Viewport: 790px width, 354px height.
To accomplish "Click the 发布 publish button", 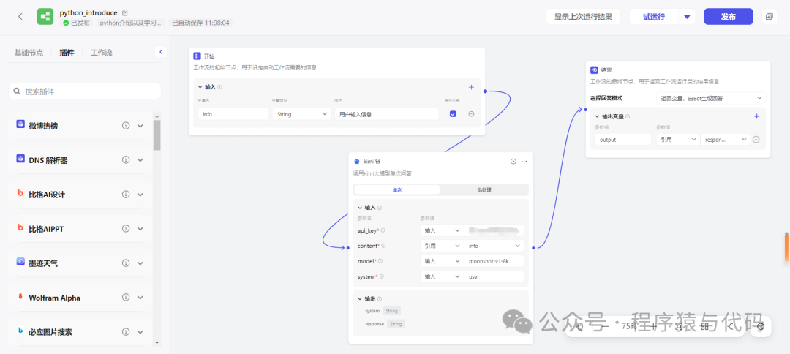I will tap(729, 17).
